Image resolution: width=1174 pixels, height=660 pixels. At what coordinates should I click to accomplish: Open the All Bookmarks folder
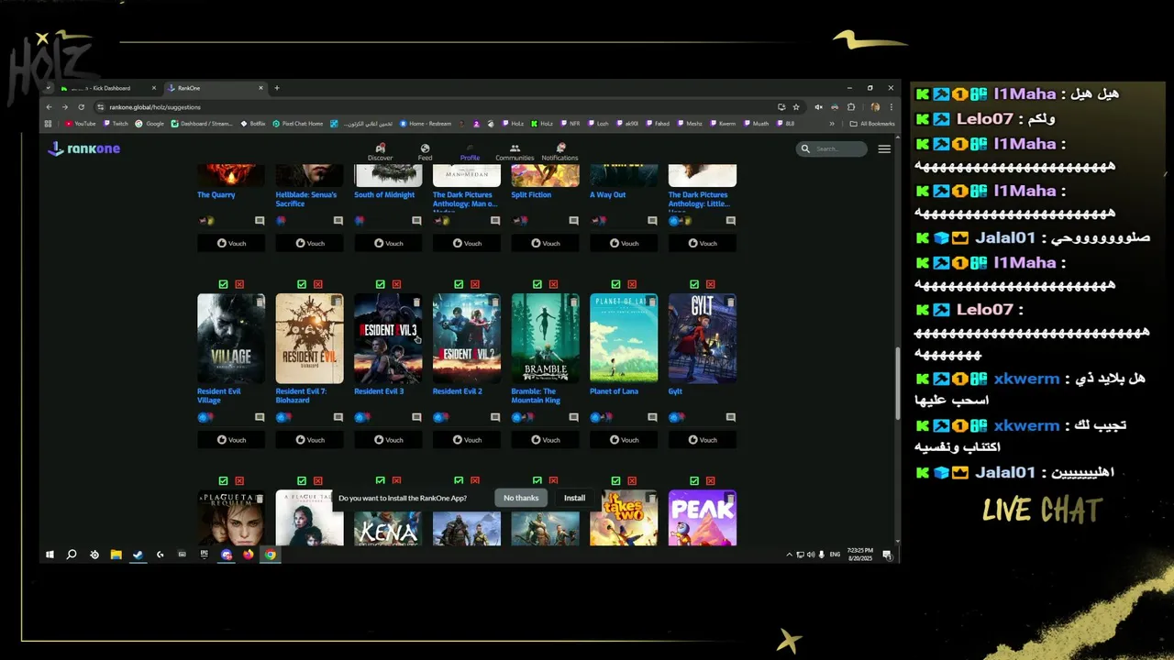pos(872,124)
